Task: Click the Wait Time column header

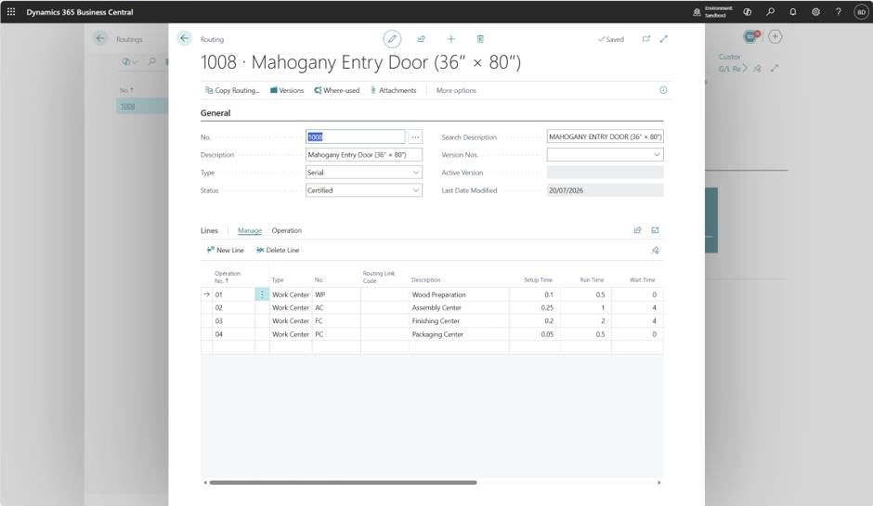Action: (643, 280)
